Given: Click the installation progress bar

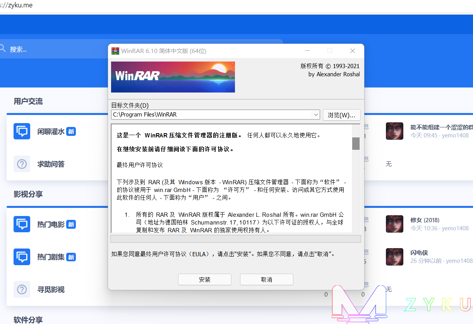Looking at the screenshot, I should 236,238.
